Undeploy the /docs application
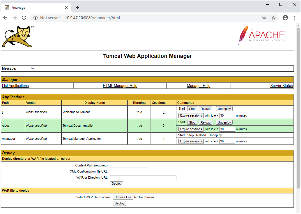 [x=224, y=122]
